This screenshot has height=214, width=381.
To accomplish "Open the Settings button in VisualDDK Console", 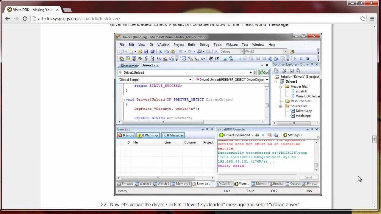I will pyautogui.click(x=293, y=135).
